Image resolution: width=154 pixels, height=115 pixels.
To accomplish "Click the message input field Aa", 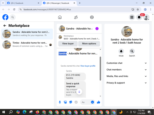I will [x=86, y=102].
